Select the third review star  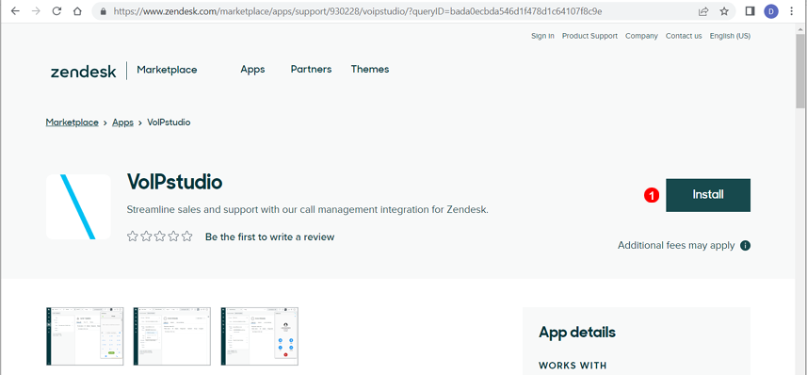(x=159, y=236)
